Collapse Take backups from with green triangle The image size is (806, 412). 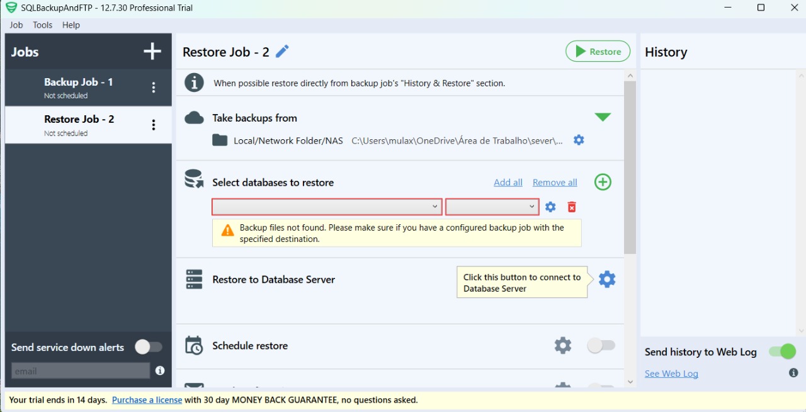coord(603,118)
